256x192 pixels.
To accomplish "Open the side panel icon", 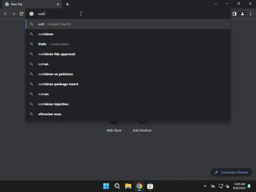I will point(234,14).
